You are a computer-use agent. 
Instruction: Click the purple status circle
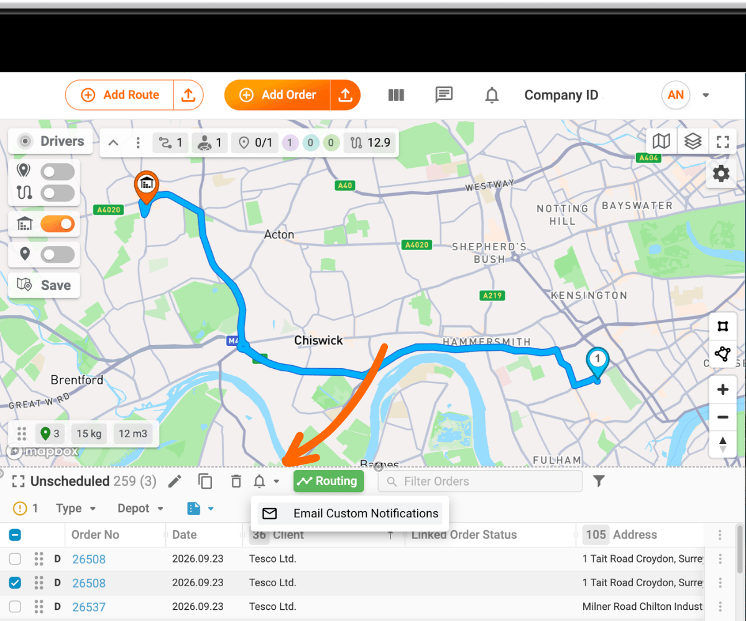290,143
